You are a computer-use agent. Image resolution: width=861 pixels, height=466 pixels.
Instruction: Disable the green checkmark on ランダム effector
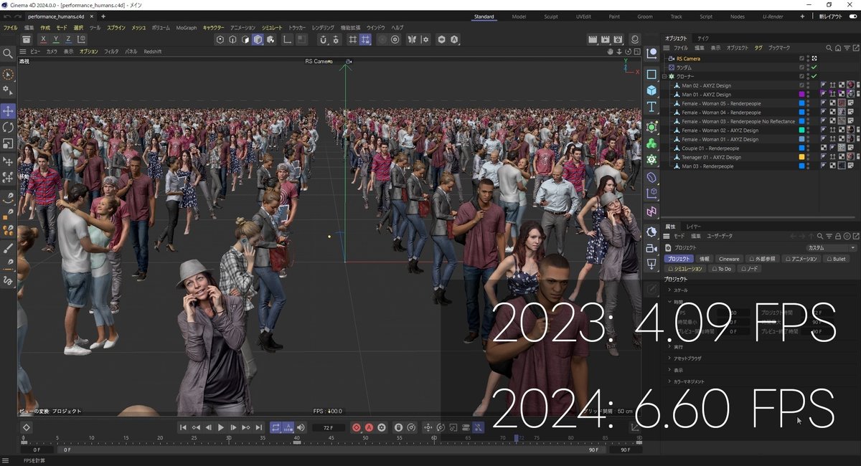click(813, 67)
